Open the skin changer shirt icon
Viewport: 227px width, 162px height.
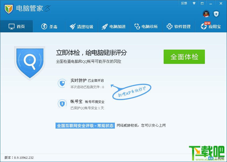pyautogui.click(x=194, y=3)
